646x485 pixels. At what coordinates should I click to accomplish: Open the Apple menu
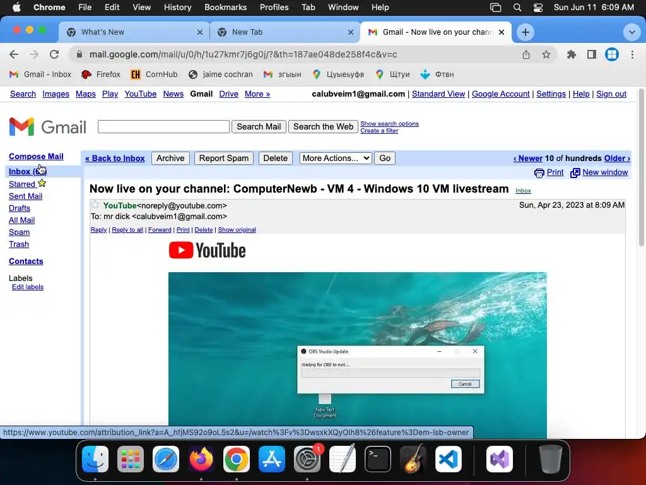pyautogui.click(x=16, y=8)
